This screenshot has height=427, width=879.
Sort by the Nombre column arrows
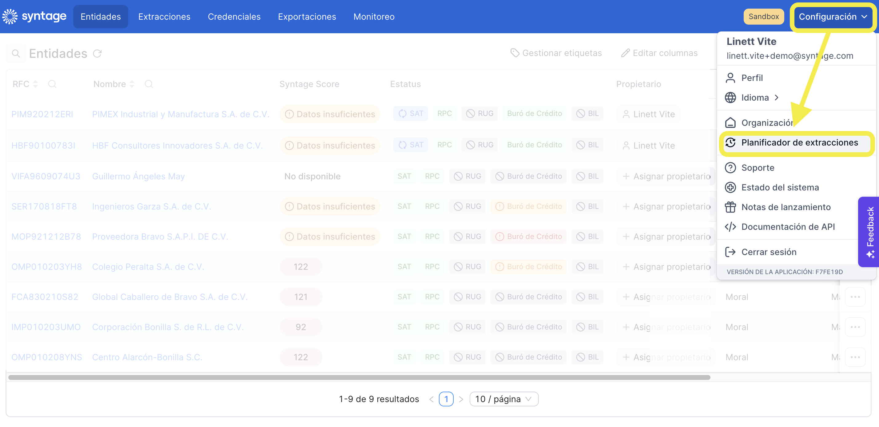point(132,84)
